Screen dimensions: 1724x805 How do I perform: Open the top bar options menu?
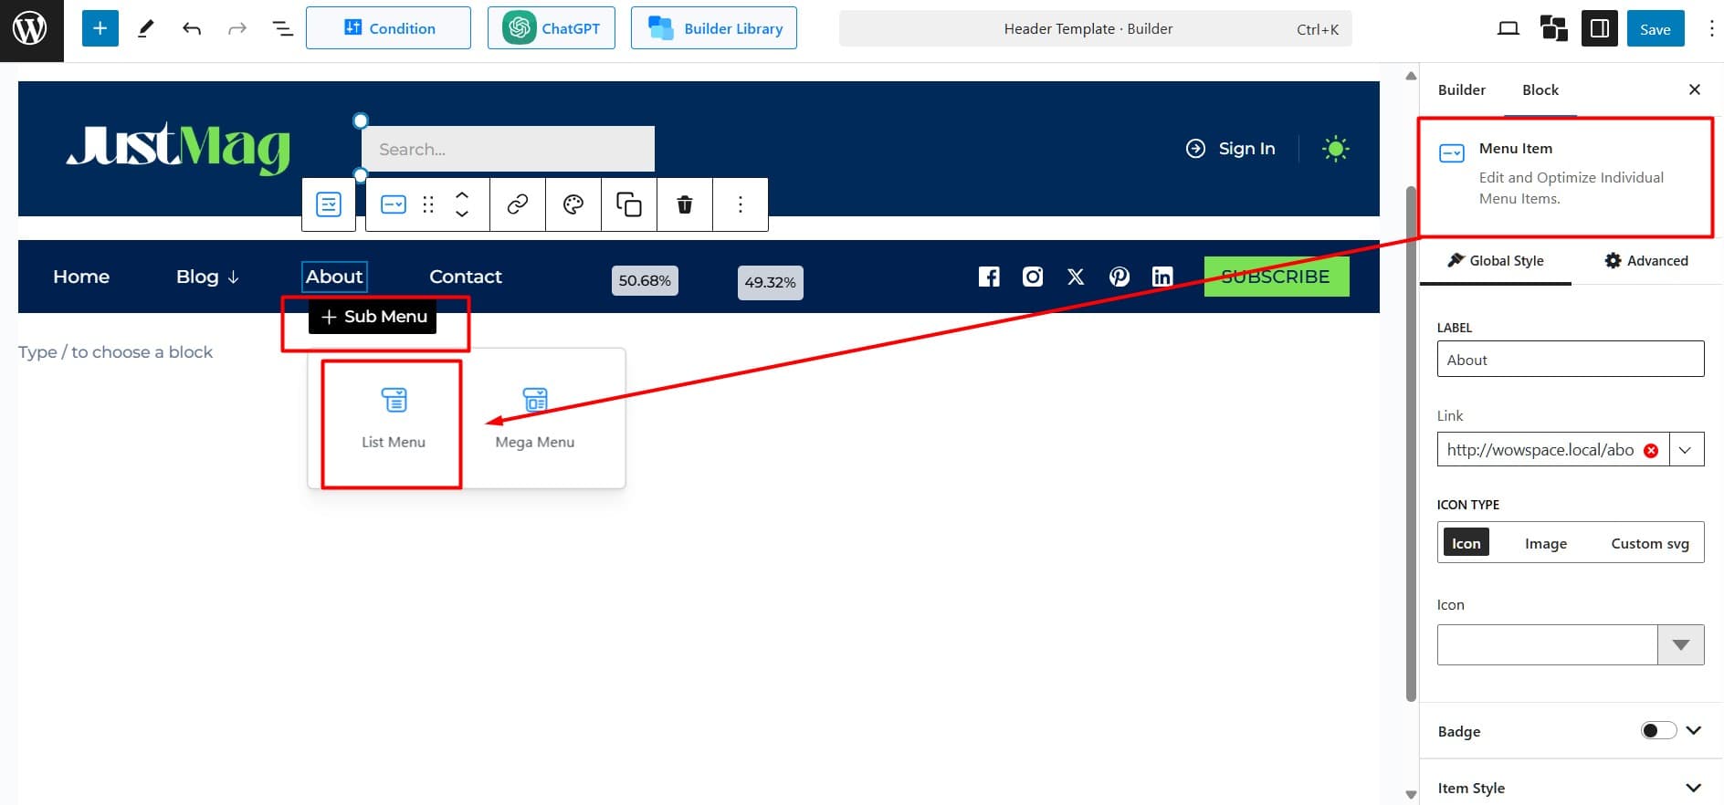tap(1711, 28)
